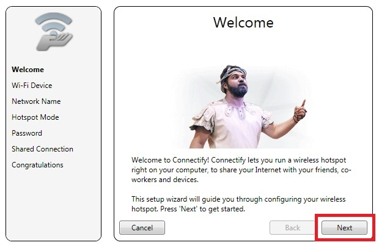Click the man's raised pointing finger
The image size is (379, 245).
(x=303, y=103)
